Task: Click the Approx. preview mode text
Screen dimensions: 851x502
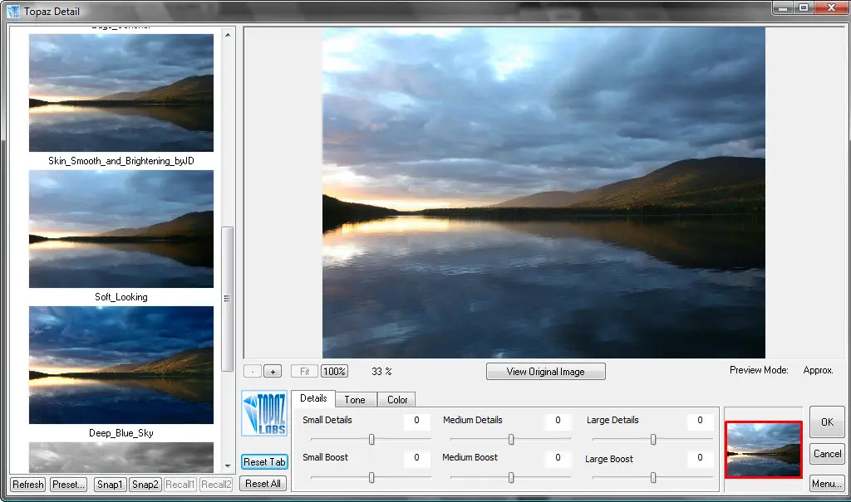Action: [818, 370]
